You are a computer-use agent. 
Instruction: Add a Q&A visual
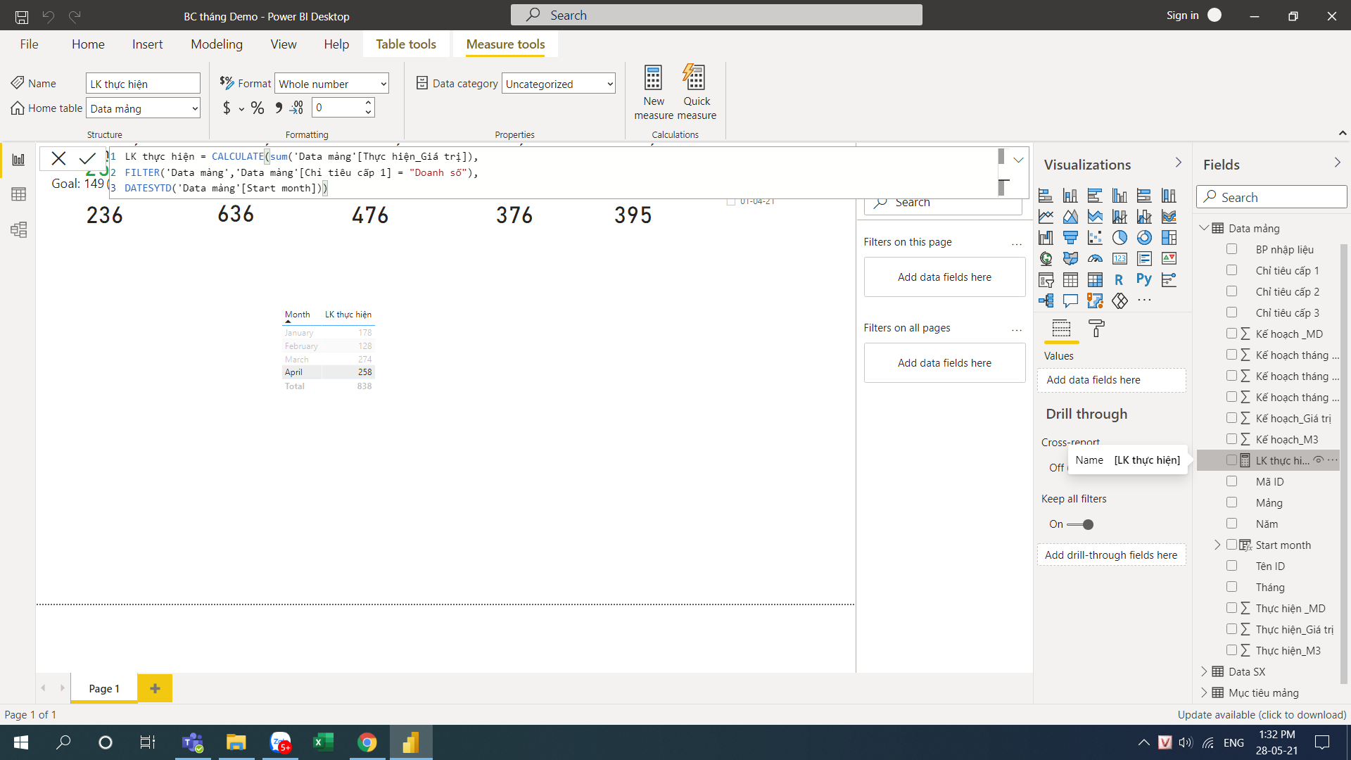click(1070, 301)
